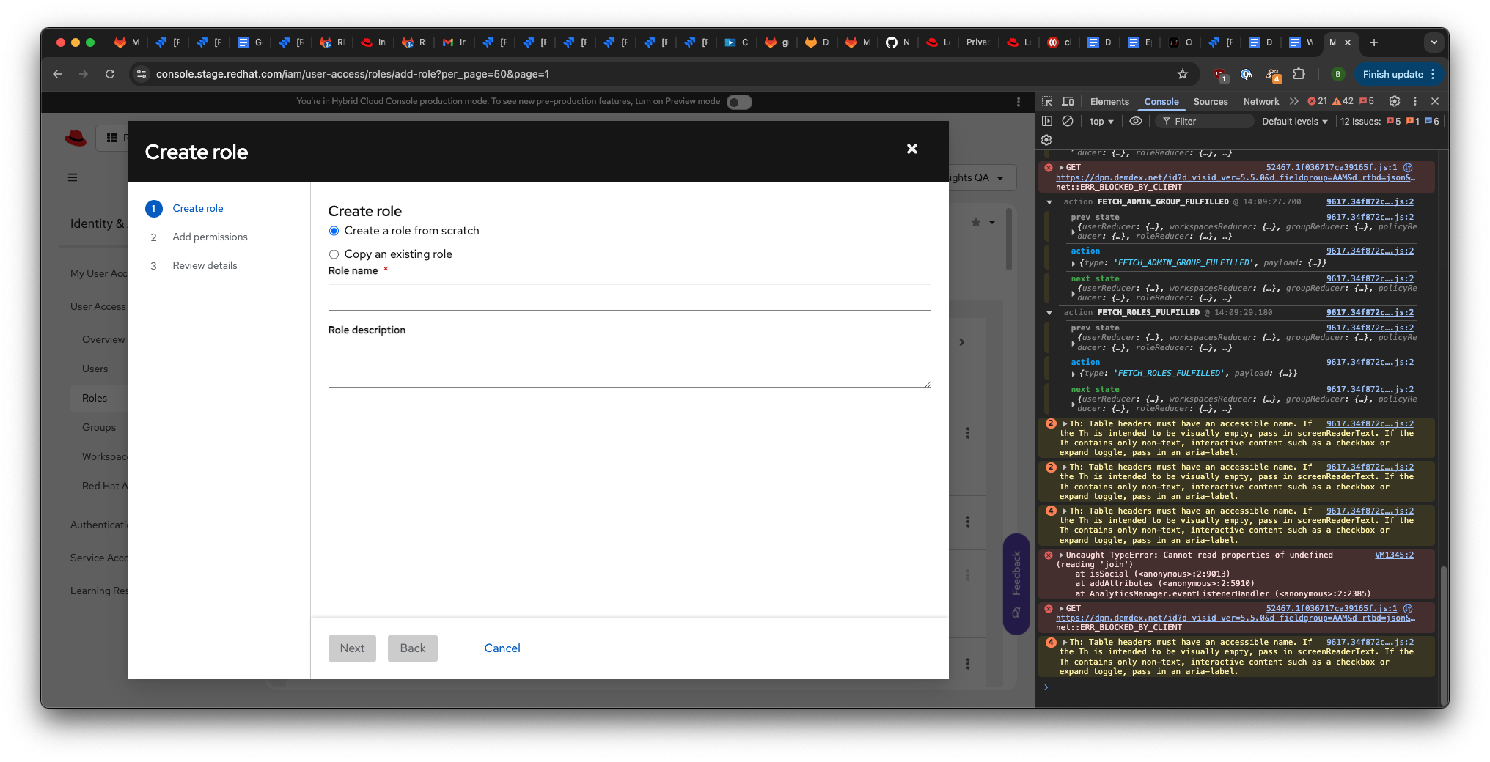Open the Extensions puzzle-piece menu

tap(1299, 74)
